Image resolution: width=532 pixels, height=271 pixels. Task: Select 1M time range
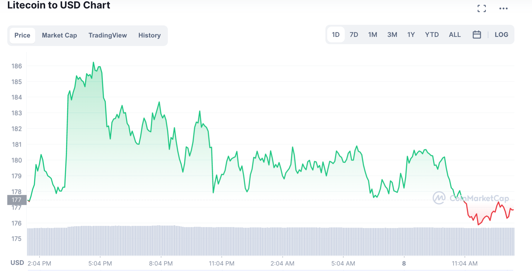[x=373, y=34]
